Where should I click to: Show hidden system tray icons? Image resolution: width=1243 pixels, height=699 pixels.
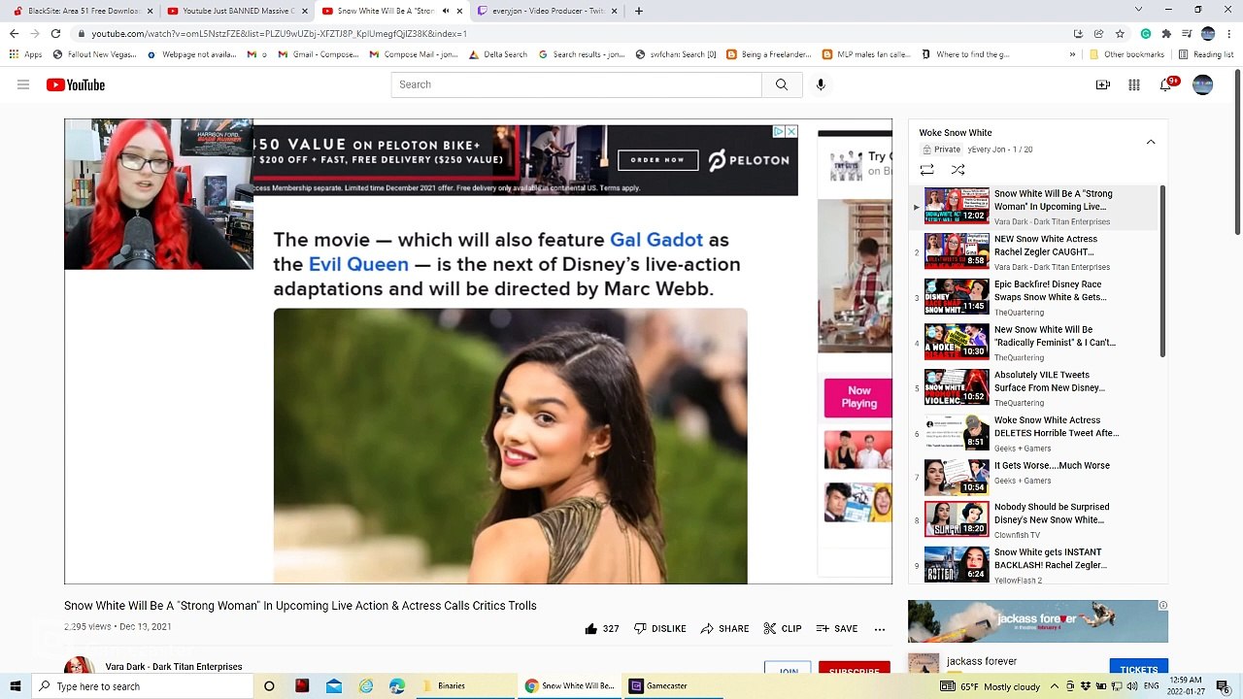(x=1055, y=686)
